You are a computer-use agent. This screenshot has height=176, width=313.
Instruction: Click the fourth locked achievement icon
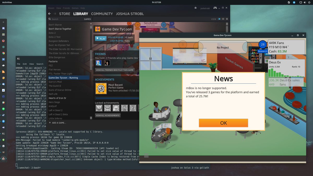[124, 108]
